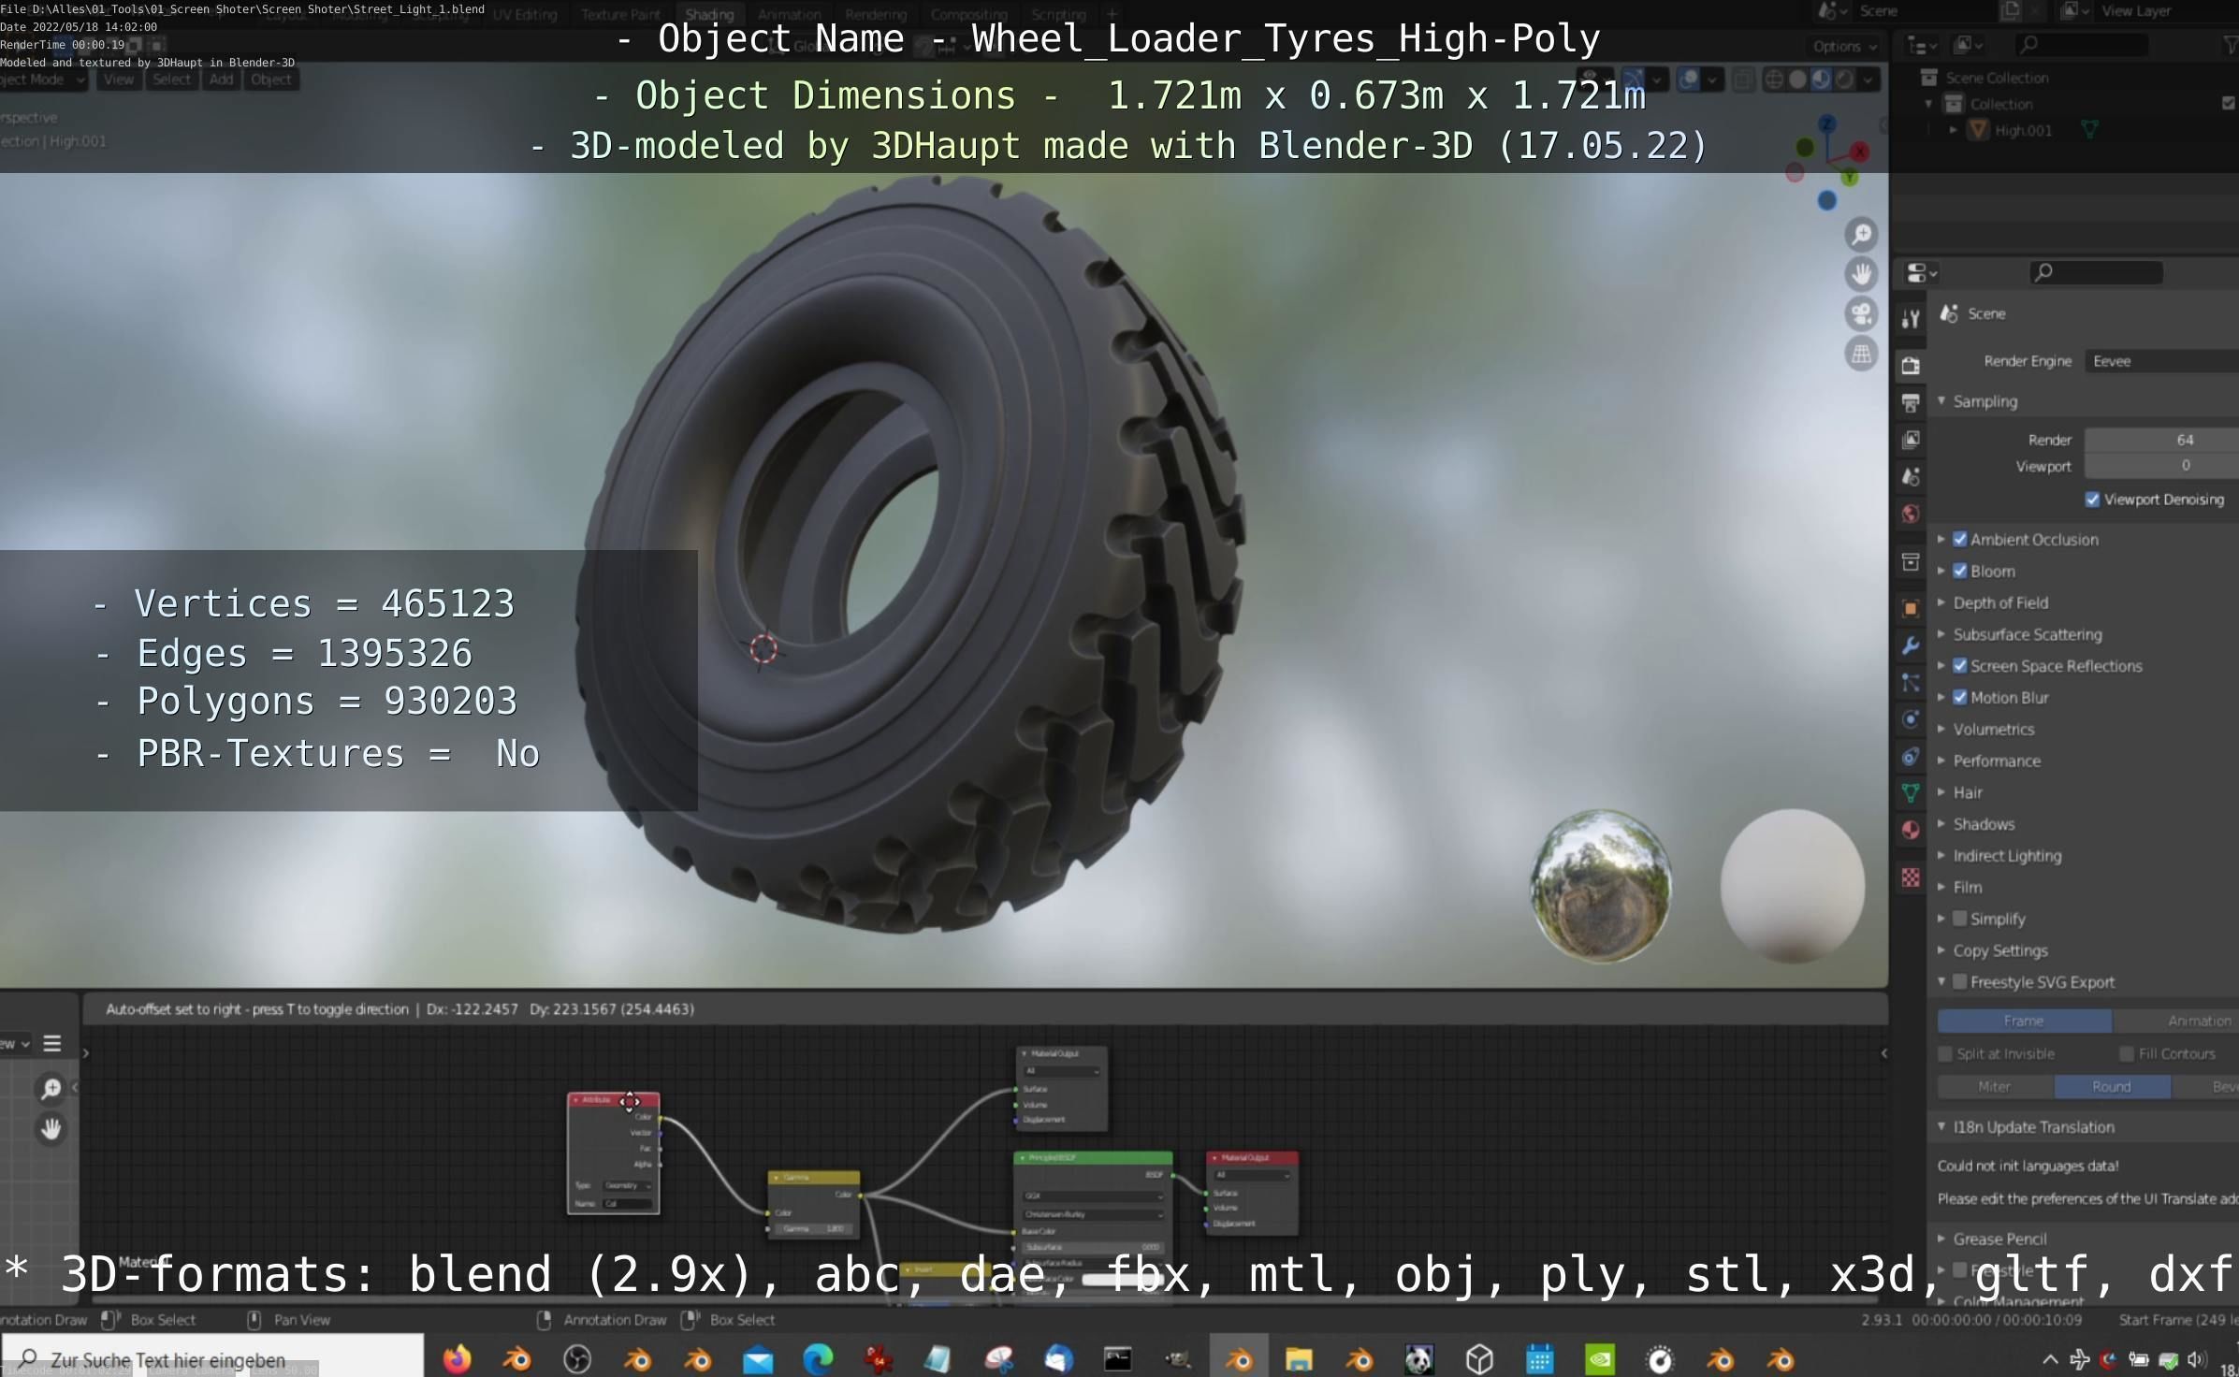The height and width of the screenshot is (1377, 2239).
Task: Expand the Depth of Field panel
Action: 1941,602
